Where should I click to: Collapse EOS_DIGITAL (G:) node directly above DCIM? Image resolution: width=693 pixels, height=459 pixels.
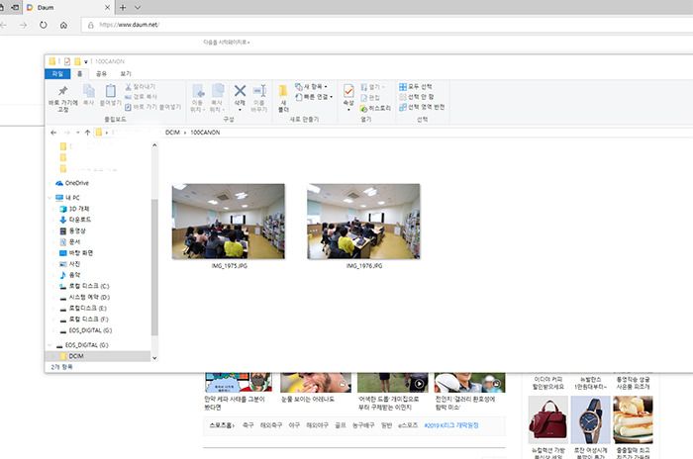[49, 345]
